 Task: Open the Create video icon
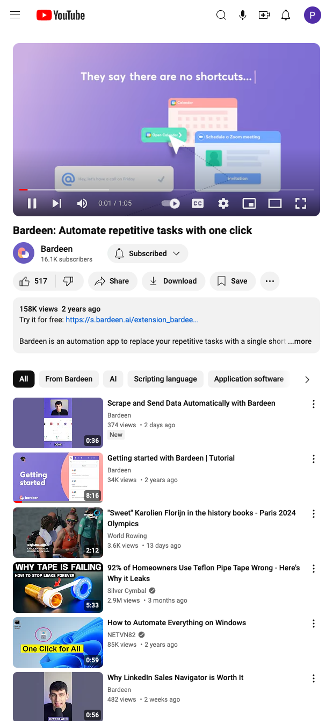click(264, 15)
